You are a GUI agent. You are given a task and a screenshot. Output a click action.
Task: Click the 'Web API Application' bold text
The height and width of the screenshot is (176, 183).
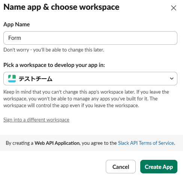(x=57, y=143)
